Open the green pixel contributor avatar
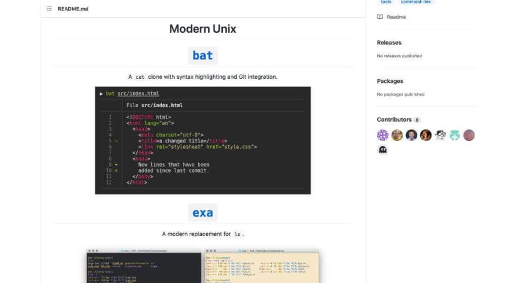 pos(454,135)
